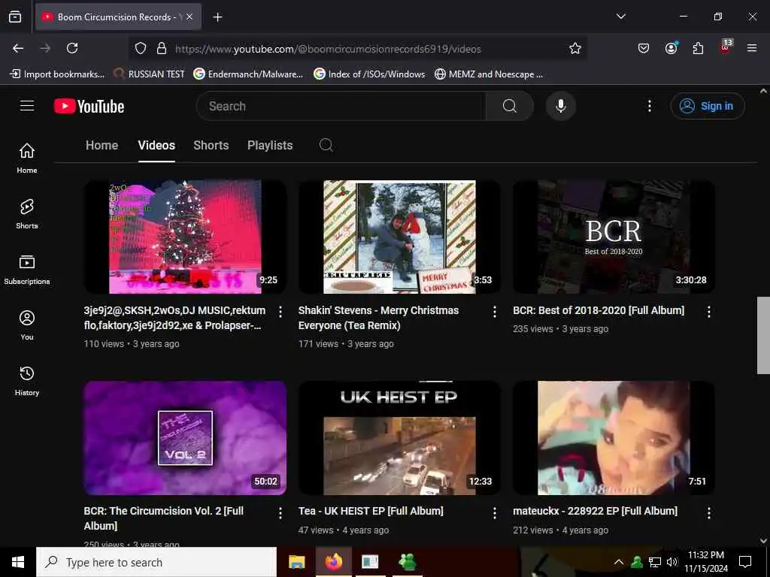The height and width of the screenshot is (577, 770).
Task: Open the YouTube guide hamburger menu
Action: (x=27, y=105)
